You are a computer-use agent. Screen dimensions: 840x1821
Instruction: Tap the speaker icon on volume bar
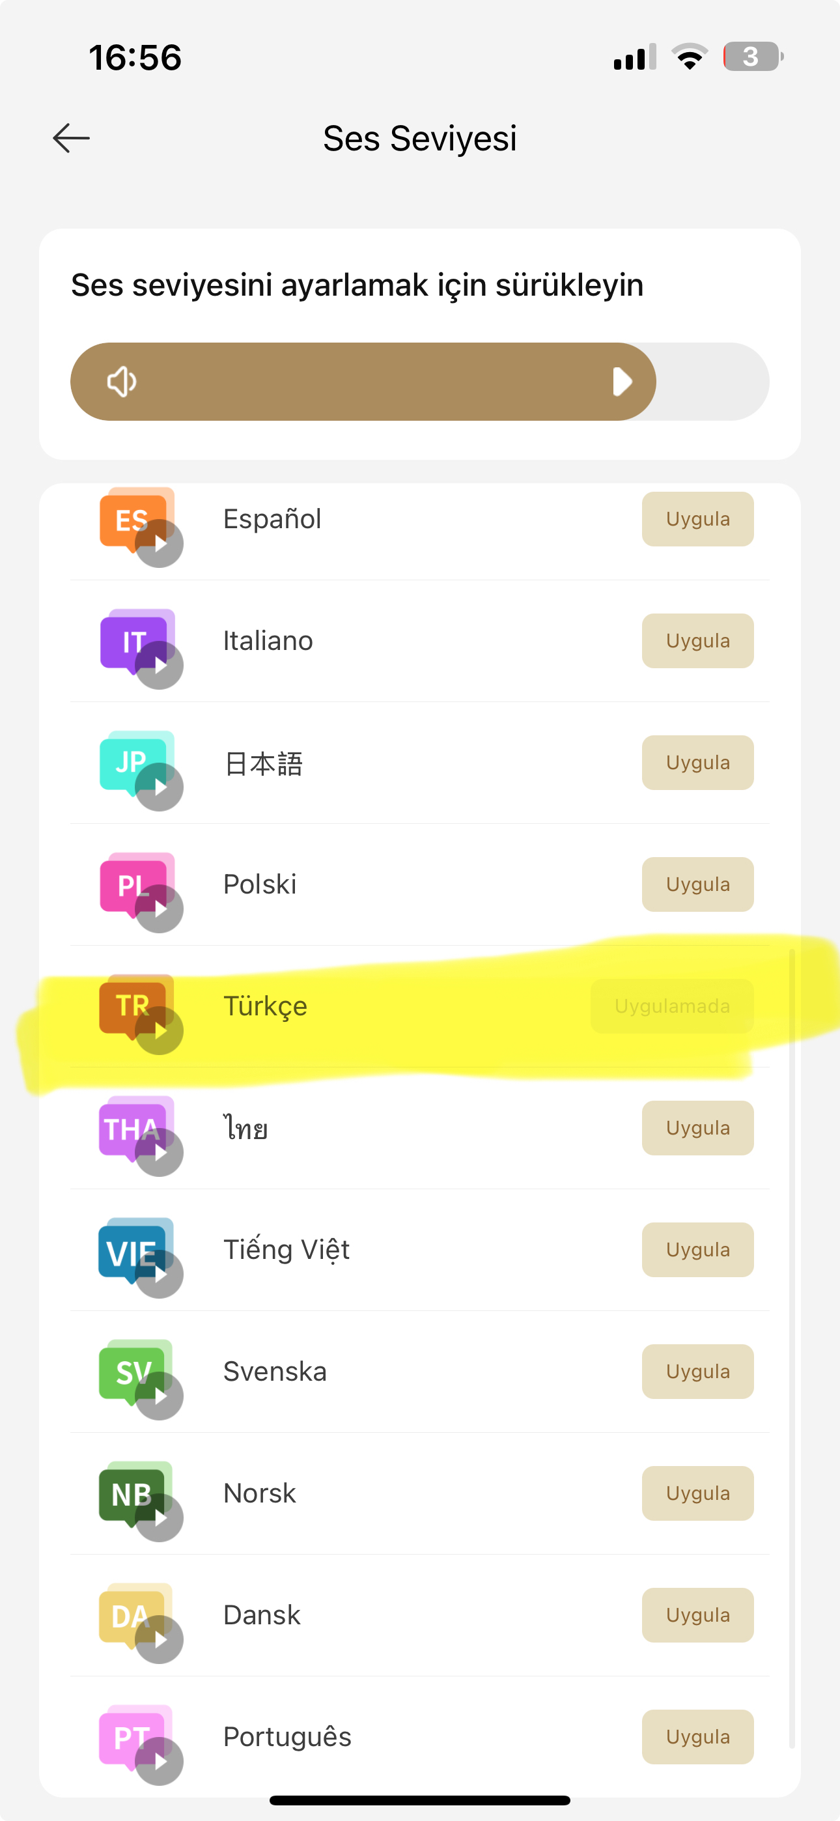pos(122,382)
